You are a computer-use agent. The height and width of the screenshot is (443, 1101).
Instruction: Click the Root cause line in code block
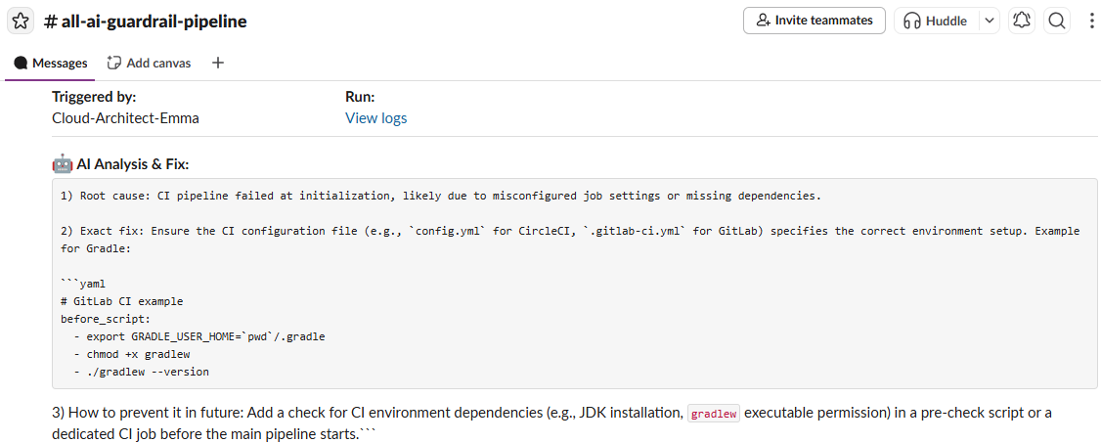(440, 196)
